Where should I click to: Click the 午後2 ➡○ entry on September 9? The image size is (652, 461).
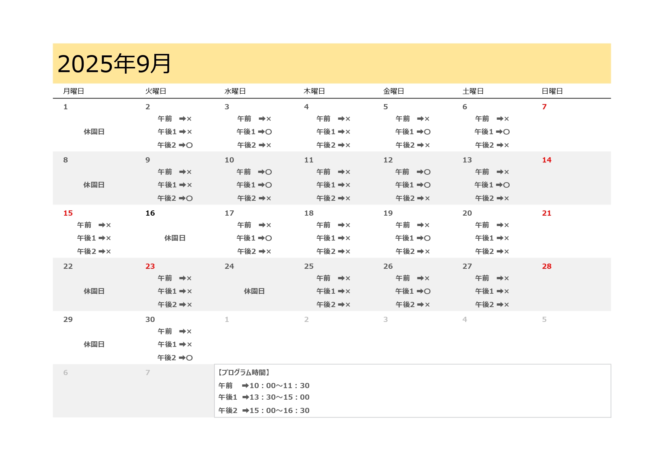click(x=175, y=198)
